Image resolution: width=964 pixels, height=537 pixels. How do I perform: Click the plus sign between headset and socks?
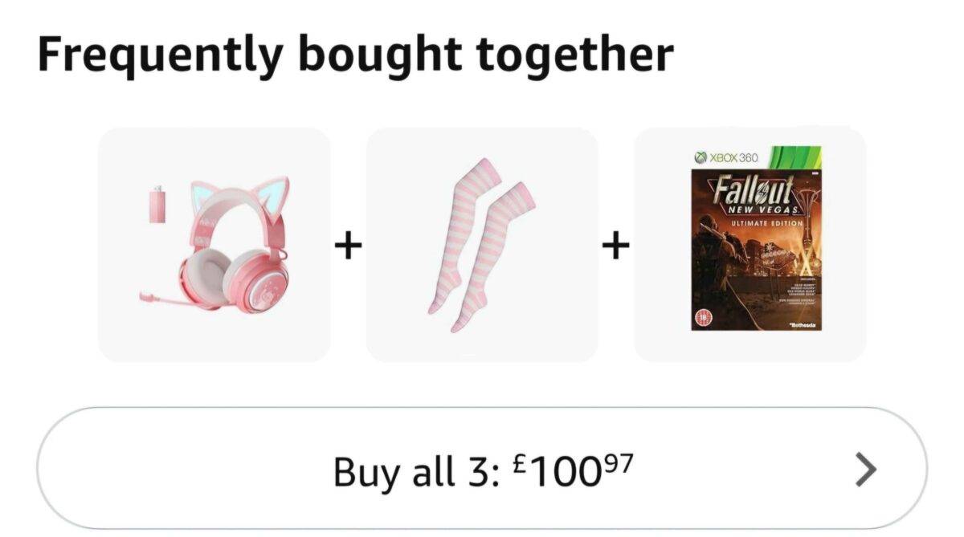click(348, 246)
